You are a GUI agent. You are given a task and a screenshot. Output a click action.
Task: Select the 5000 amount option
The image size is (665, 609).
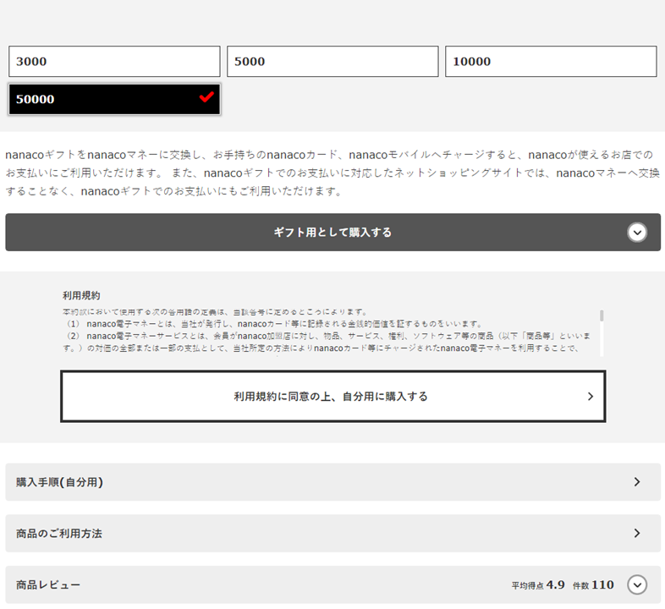[332, 62]
